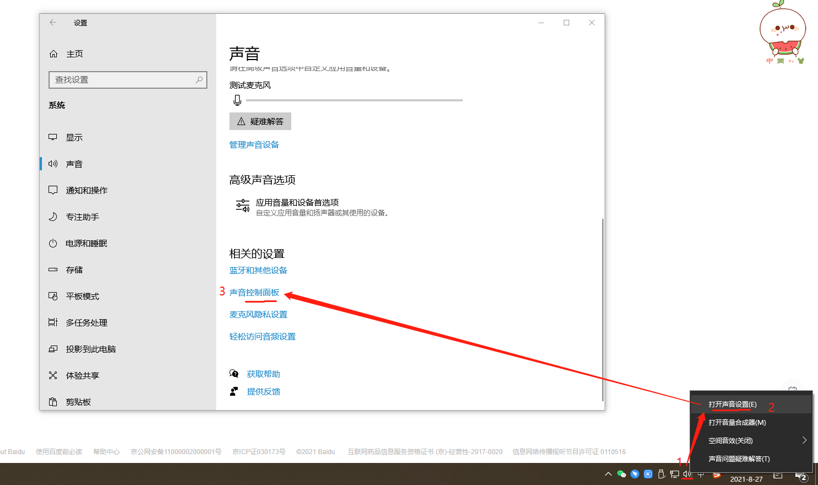818x485 pixels.
Task: Click the 管理声音设备 link
Action: (254, 144)
